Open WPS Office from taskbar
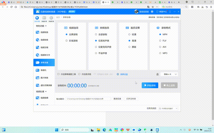 click(x=128, y=130)
